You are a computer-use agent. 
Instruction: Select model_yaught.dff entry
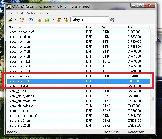point(78,76)
